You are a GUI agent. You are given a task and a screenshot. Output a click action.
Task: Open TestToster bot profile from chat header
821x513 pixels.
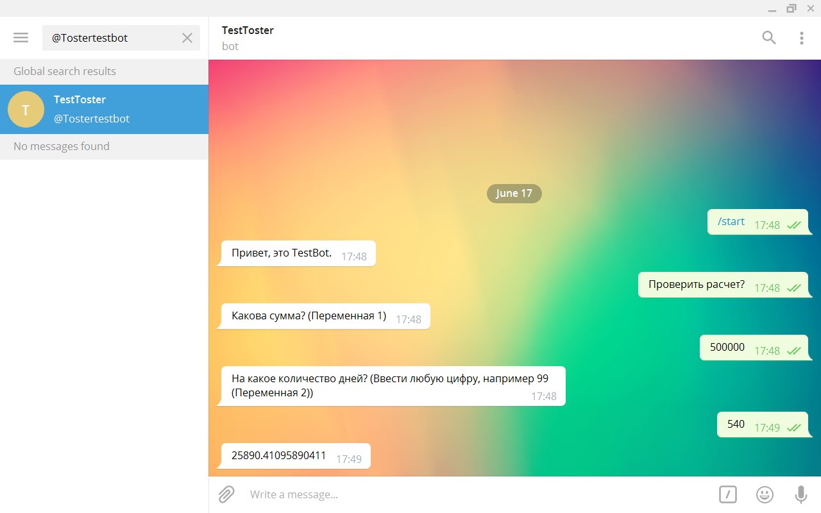248,38
